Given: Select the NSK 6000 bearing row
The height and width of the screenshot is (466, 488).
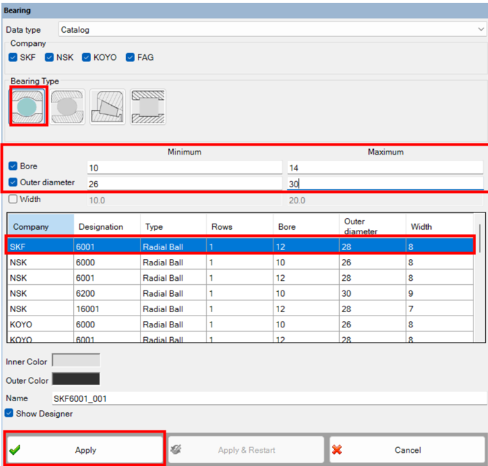Looking at the screenshot, I should [x=240, y=263].
